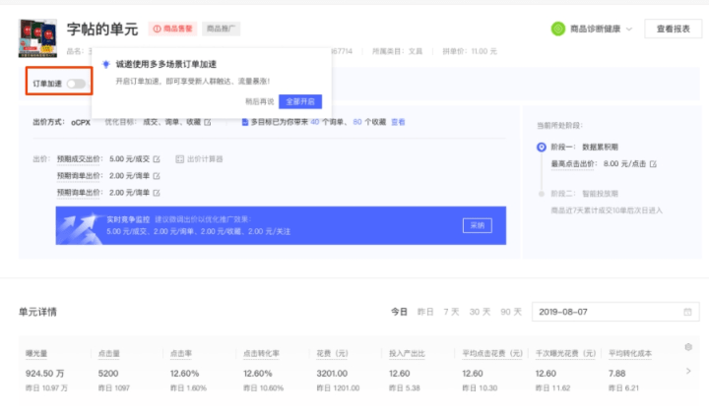Open the metrics settings gear icon
The width and height of the screenshot is (709, 415).
click(687, 347)
